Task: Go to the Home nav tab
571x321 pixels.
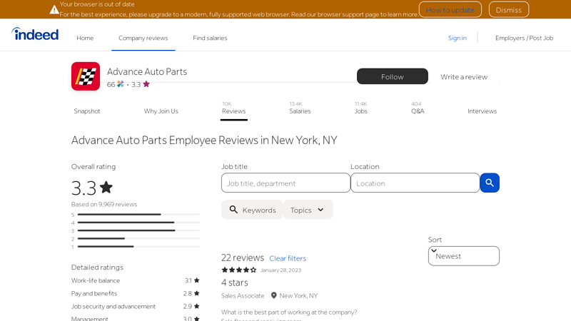Action: click(85, 38)
